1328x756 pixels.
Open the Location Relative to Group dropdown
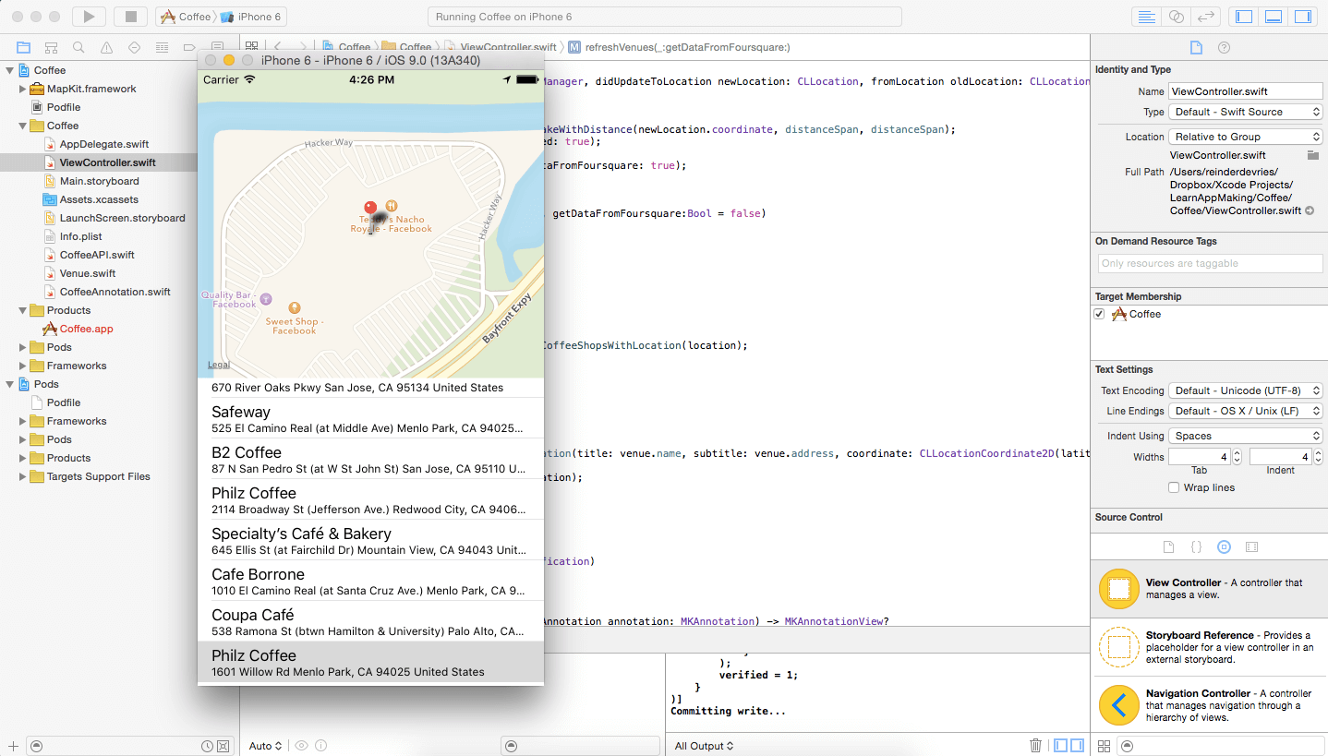[x=1246, y=137]
